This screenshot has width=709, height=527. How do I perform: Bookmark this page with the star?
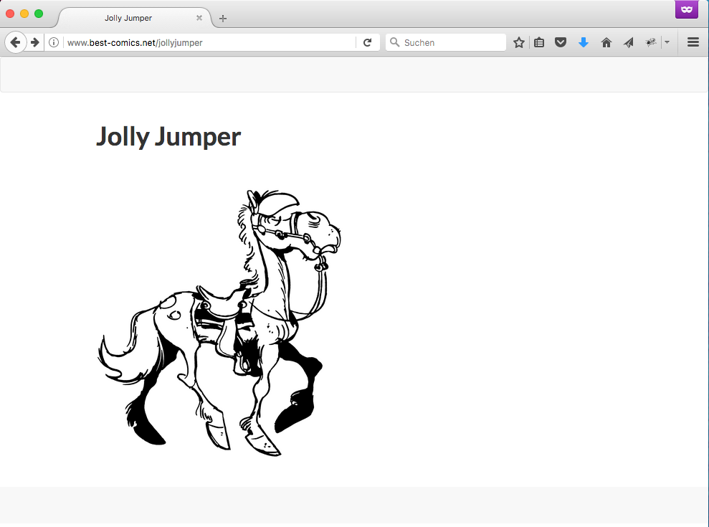pyautogui.click(x=518, y=42)
